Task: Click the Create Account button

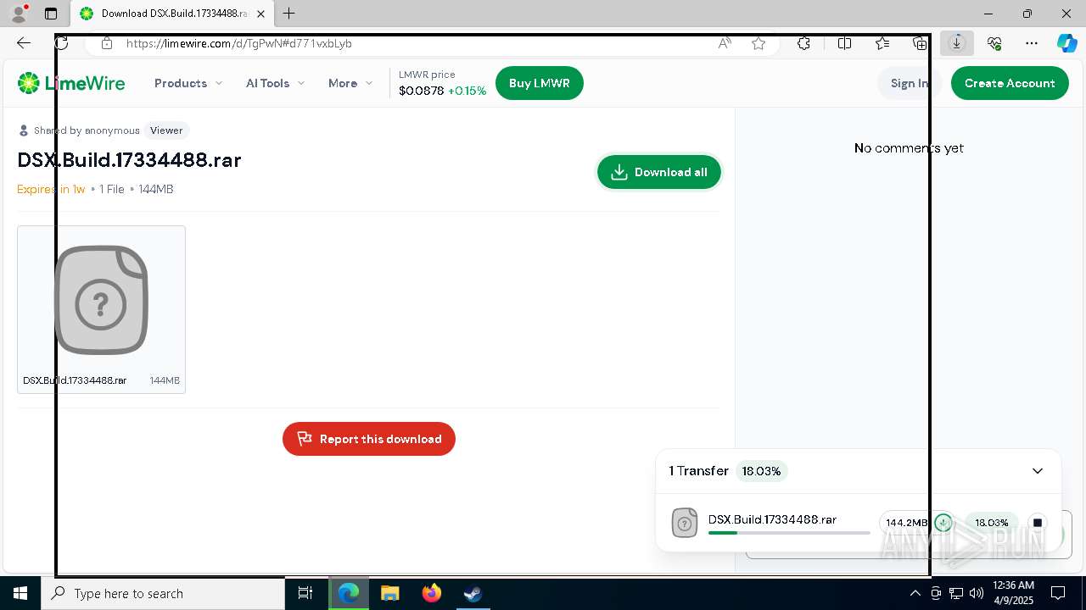Action: pos(1010,83)
